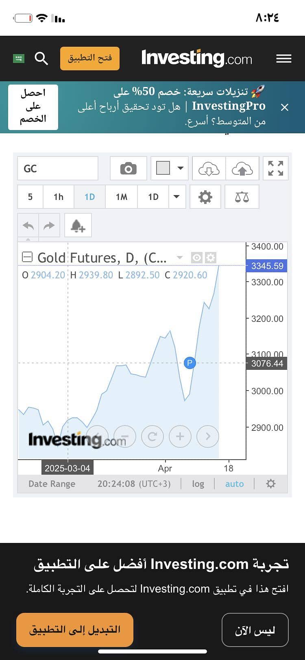Viewport: 305px width, 660px height.
Task: Enter fullscreen chart mode
Action: [276, 168]
